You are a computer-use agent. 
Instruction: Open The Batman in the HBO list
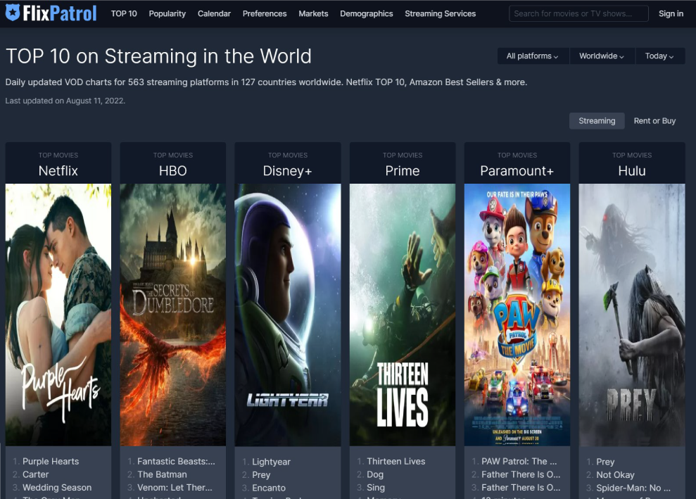pyautogui.click(x=162, y=474)
